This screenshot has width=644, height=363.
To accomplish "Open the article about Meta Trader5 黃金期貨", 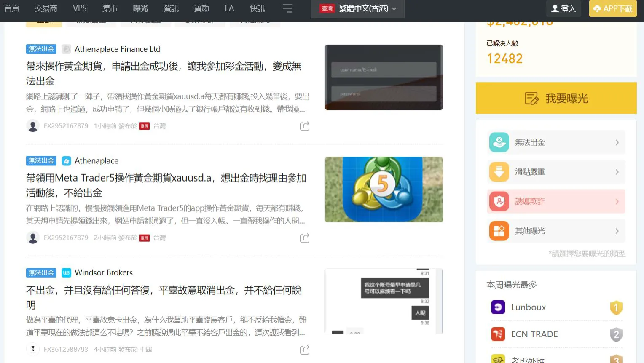I will [166, 185].
